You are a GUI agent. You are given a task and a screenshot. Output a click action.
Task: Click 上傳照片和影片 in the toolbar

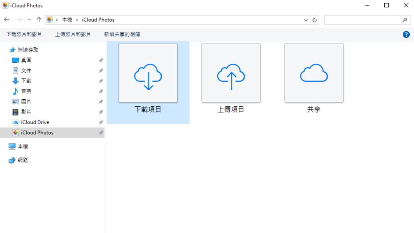[x=73, y=34]
